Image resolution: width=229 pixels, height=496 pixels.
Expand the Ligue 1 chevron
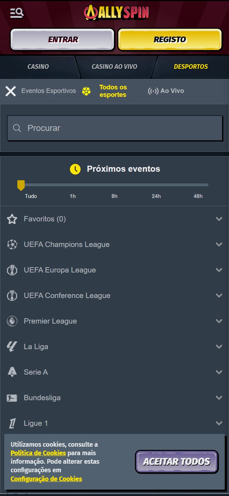219,423
